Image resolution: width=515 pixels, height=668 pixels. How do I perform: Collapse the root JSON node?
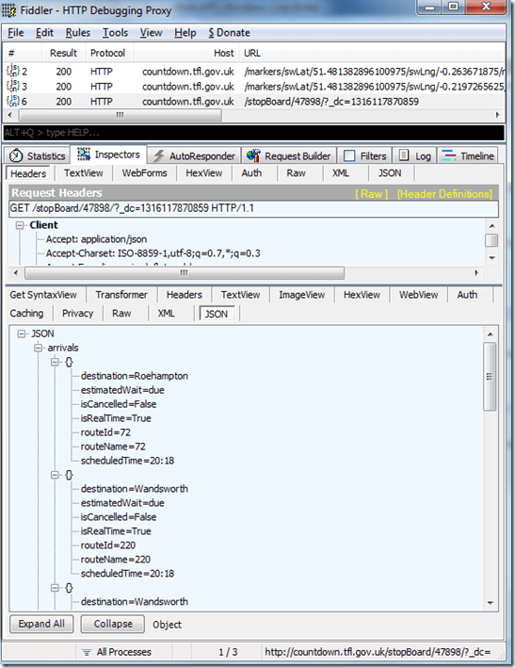[22, 334]
